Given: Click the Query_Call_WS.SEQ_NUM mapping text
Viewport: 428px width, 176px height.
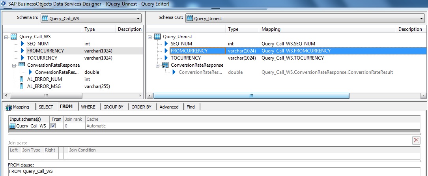Looking at the screenshot, I should 288,44.
